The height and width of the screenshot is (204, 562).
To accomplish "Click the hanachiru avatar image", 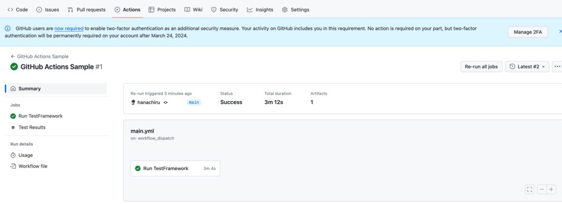I will (133, 102).
